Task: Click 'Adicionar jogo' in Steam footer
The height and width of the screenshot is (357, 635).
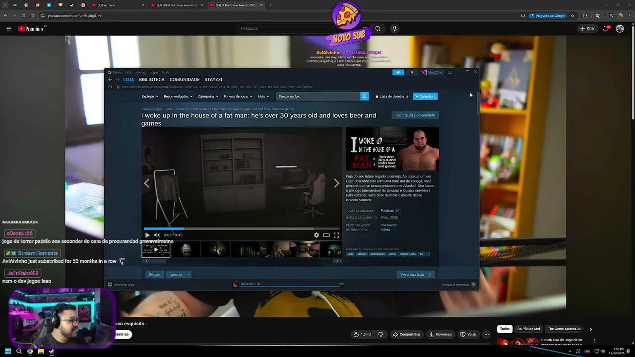Action: pos(121,285)
